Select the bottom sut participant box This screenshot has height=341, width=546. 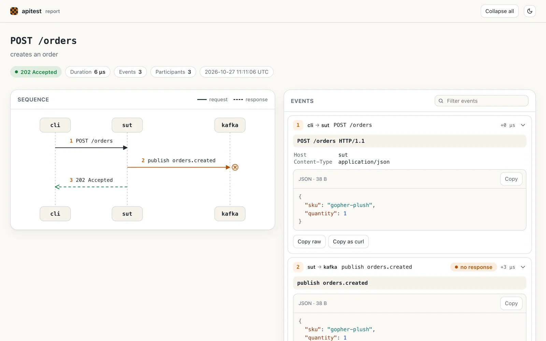[x=127, y=214]
